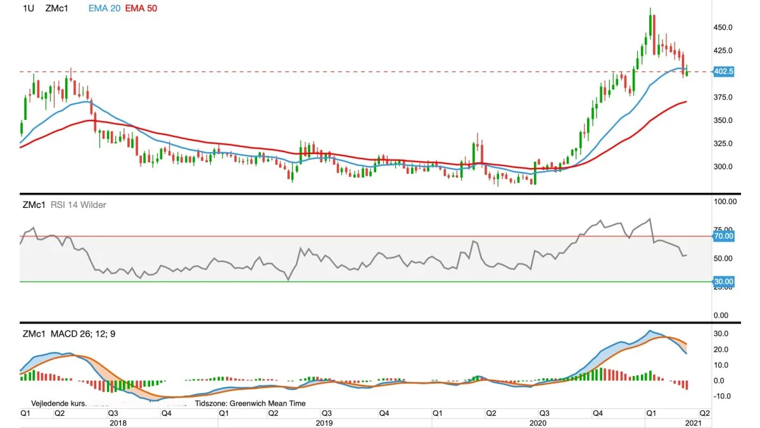Click the Vejledende kurs note

pos(57,403)
